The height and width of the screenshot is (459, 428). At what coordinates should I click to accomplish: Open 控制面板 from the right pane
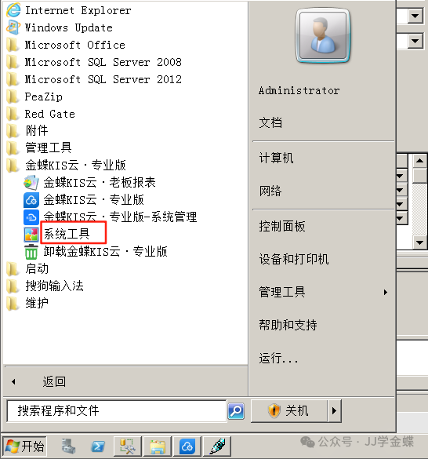point(282,226)
